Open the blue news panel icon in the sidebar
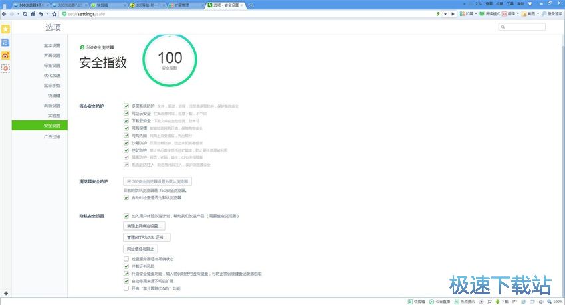 [5, 43]
